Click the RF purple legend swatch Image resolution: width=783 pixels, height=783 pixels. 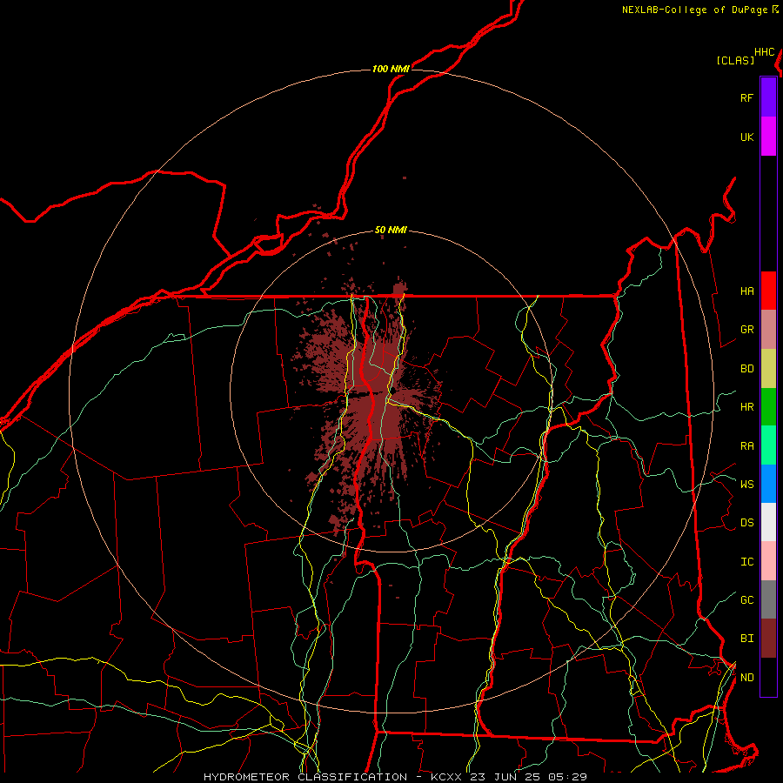coord(768,97)
